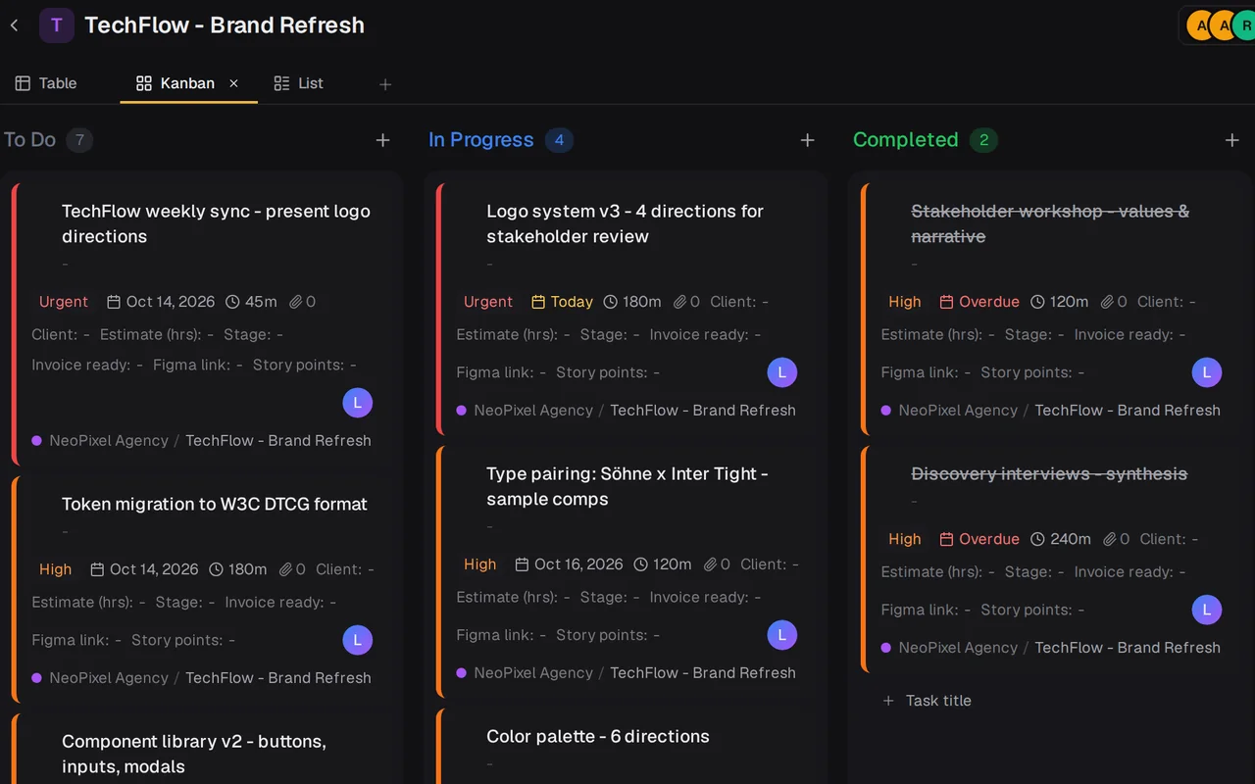This screenshot has height=784, width=1255.
Task: Click the Today due date on Logo system card
Action: [x=563, y=302]
